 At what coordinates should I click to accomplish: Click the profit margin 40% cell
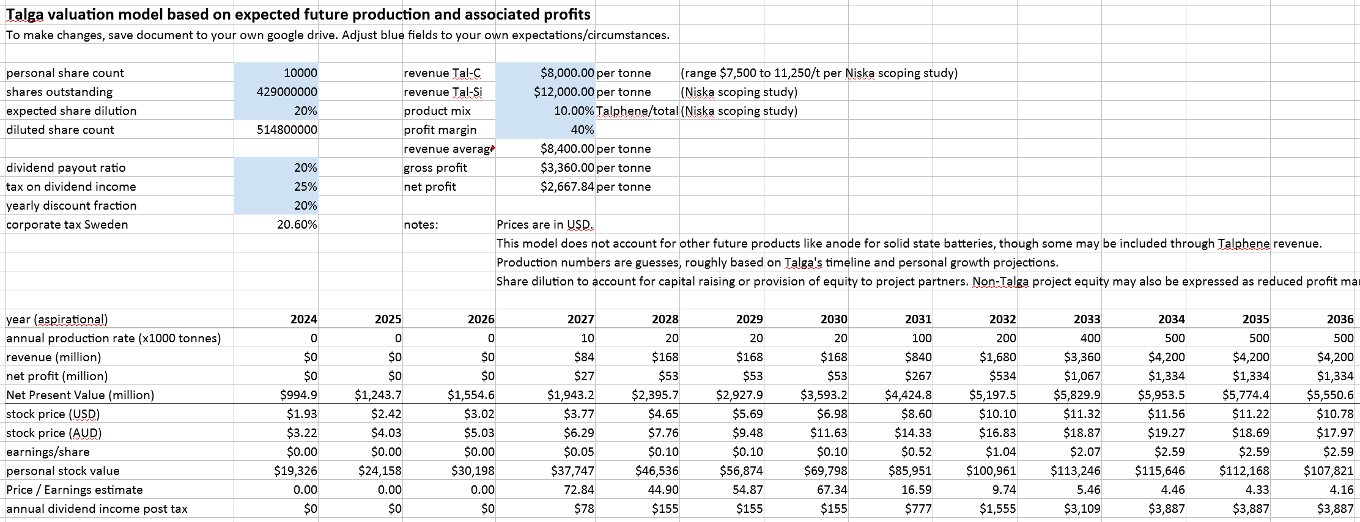(545, 130)
